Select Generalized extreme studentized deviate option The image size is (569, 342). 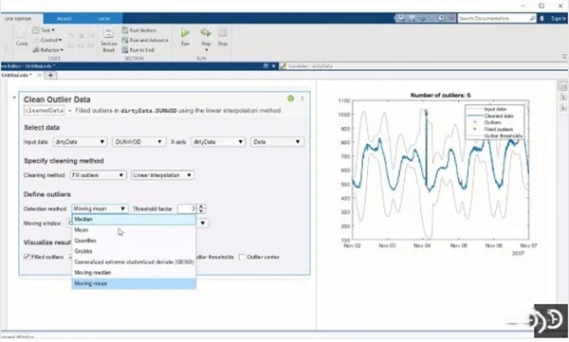click(134, 261)
